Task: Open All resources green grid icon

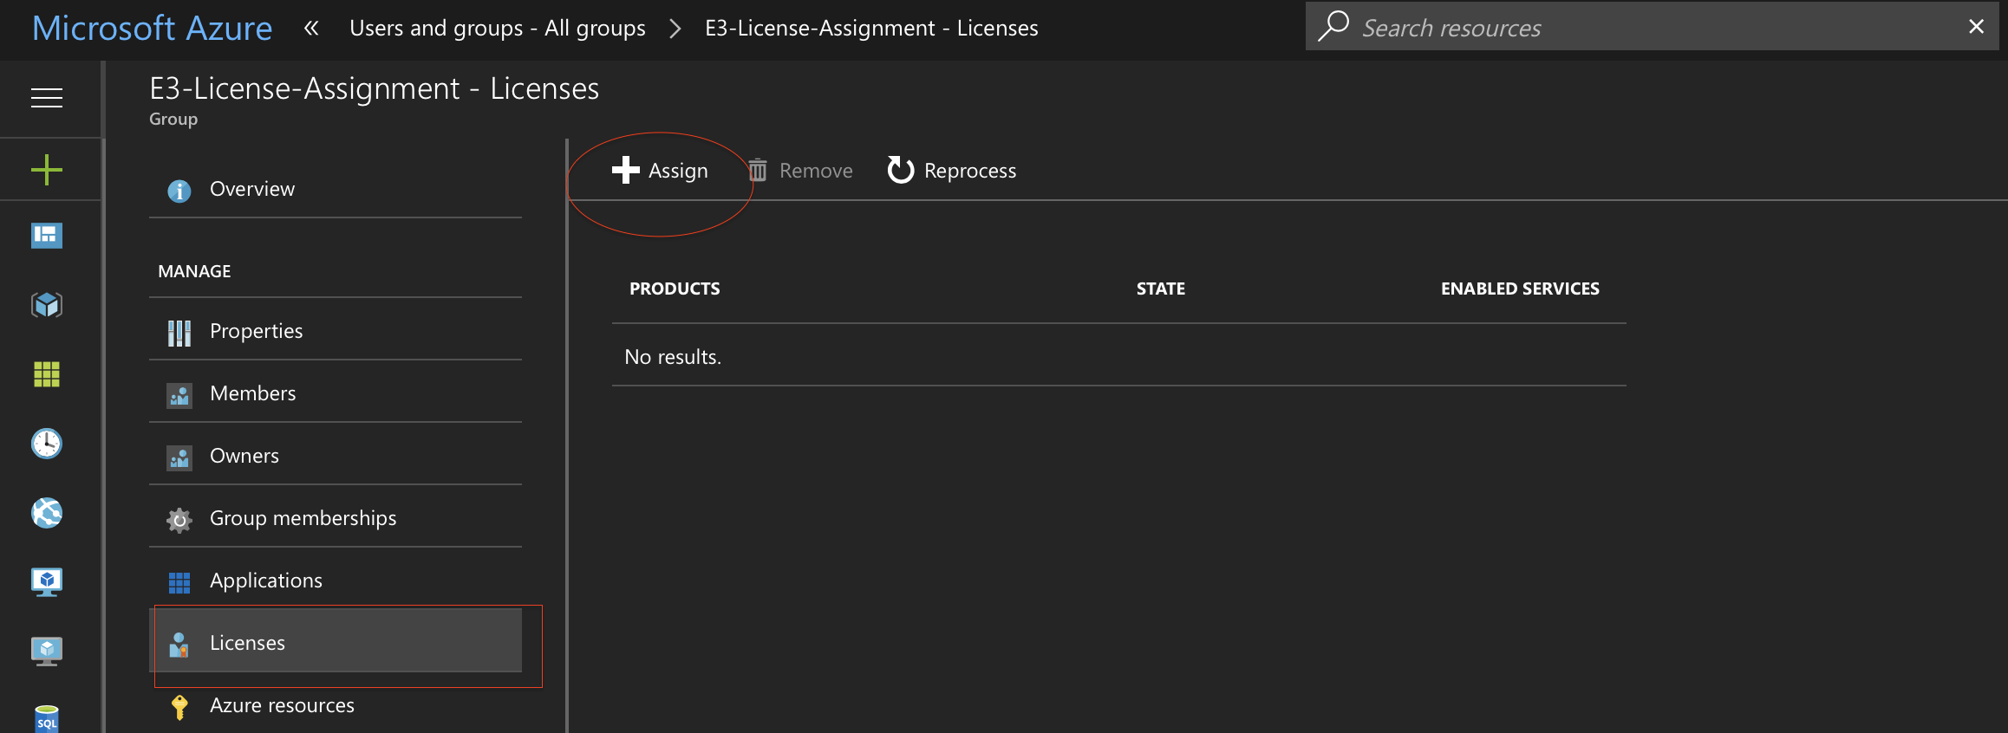Action: (47, 374)
